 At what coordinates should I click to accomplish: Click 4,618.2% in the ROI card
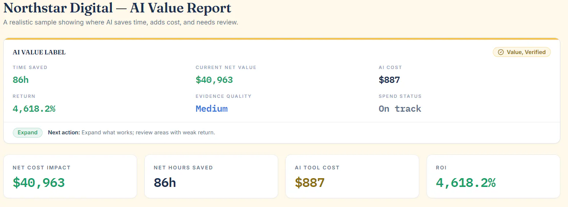point(466,183)
